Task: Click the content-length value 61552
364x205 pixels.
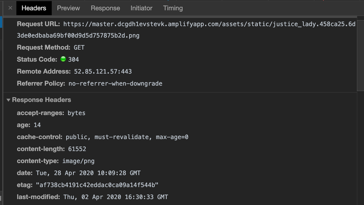Action: click(77, 149)
